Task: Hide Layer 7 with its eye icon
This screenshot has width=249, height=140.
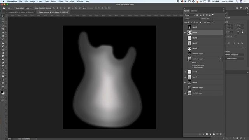Action: coord(185,77)
